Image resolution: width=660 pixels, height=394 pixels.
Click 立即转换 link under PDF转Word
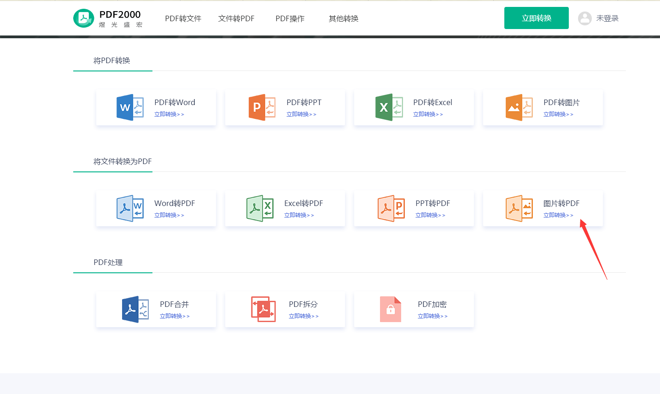point(169,114)
